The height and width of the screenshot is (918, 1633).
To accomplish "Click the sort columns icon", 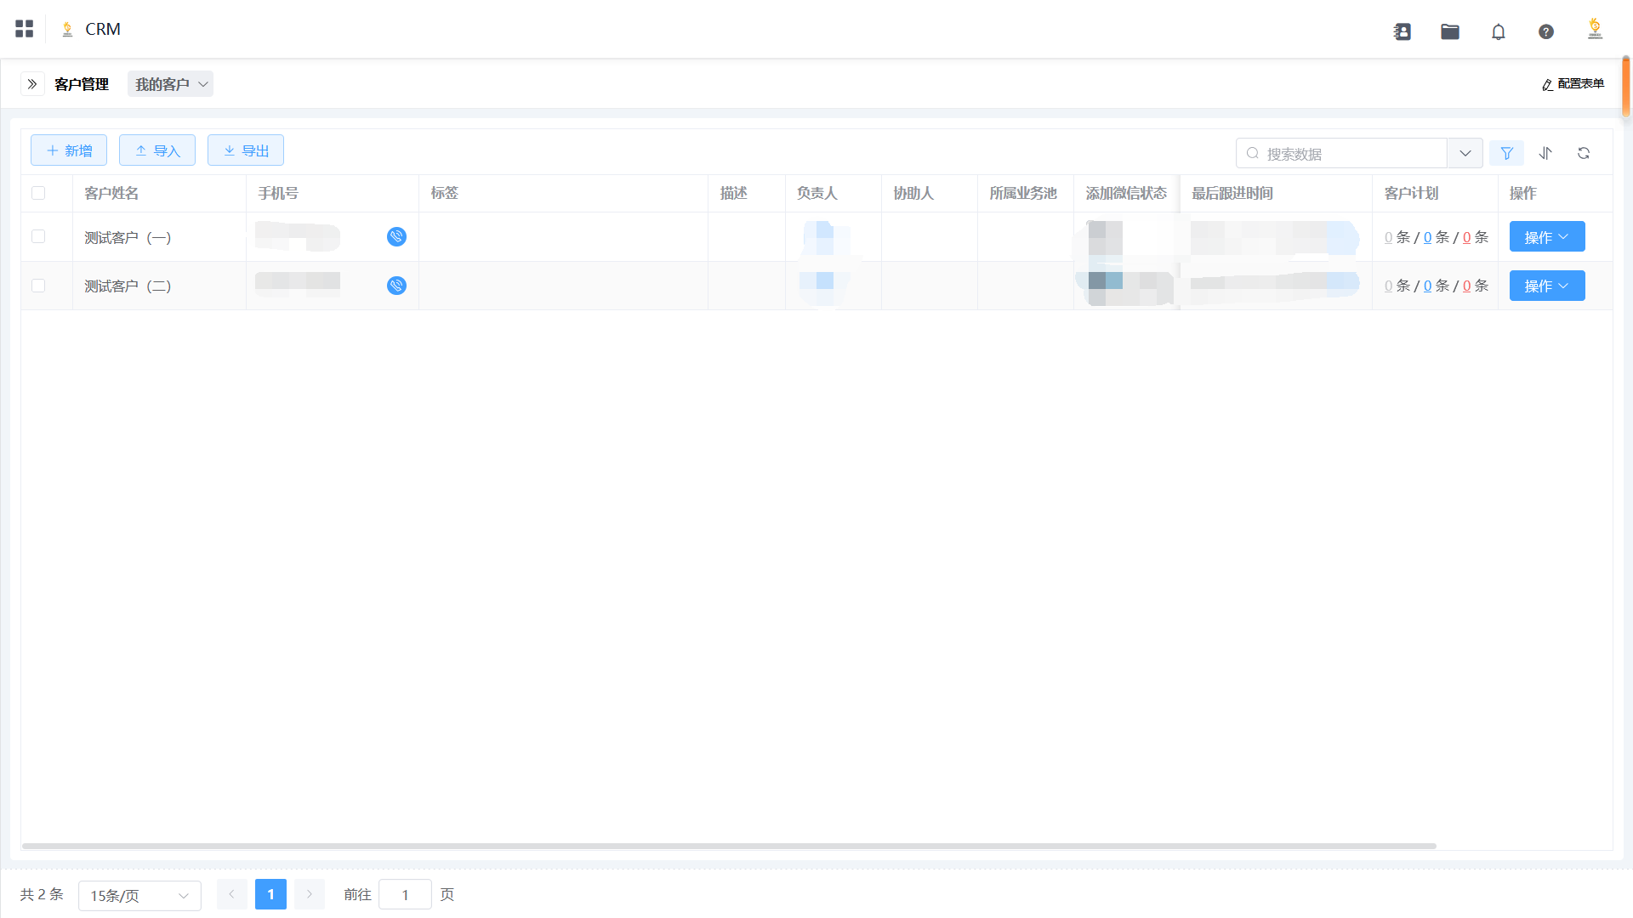I will click(x=1545, y=153).
